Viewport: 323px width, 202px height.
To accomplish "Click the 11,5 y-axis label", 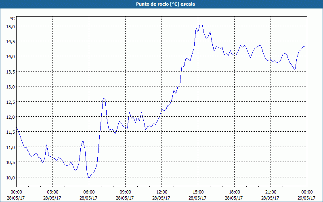I will click(x=11, y=132).
